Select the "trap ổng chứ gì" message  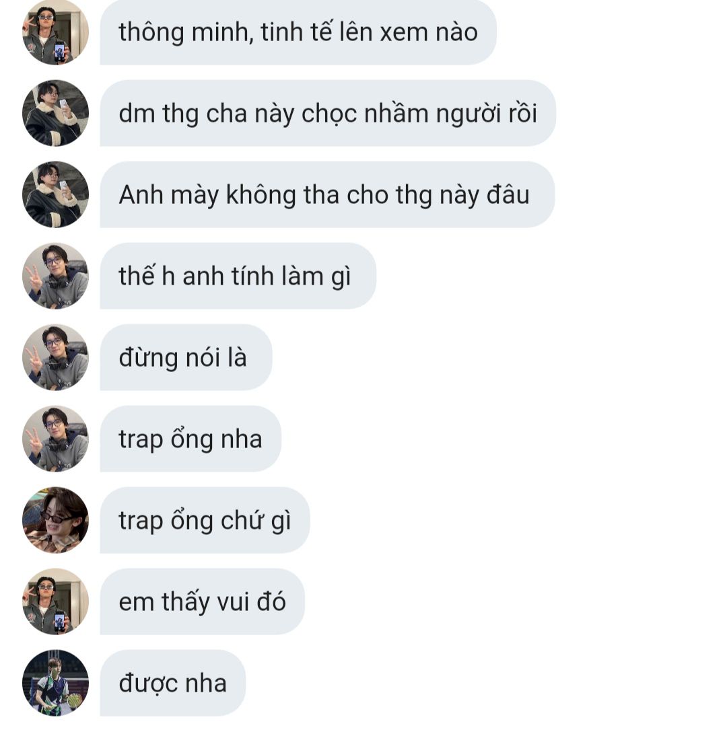tap(205, 520)
